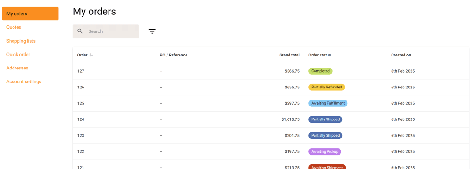
Task: Click the Completed status badge
Action: (x=320, y=71)
